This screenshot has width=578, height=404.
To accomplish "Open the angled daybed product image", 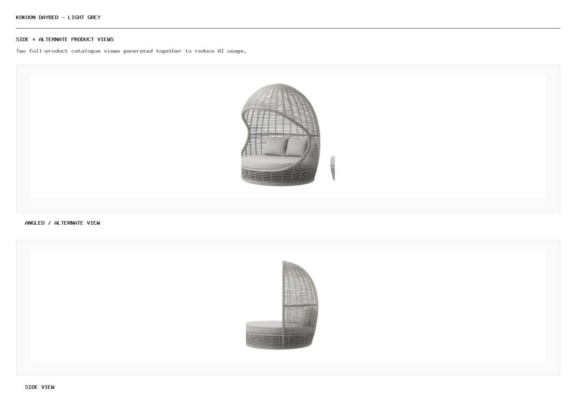I will pyautogui.click(x=288, y=136).
